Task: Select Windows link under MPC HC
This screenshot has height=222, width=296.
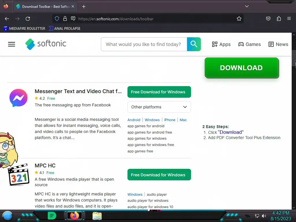Action: tap(135, 195)
